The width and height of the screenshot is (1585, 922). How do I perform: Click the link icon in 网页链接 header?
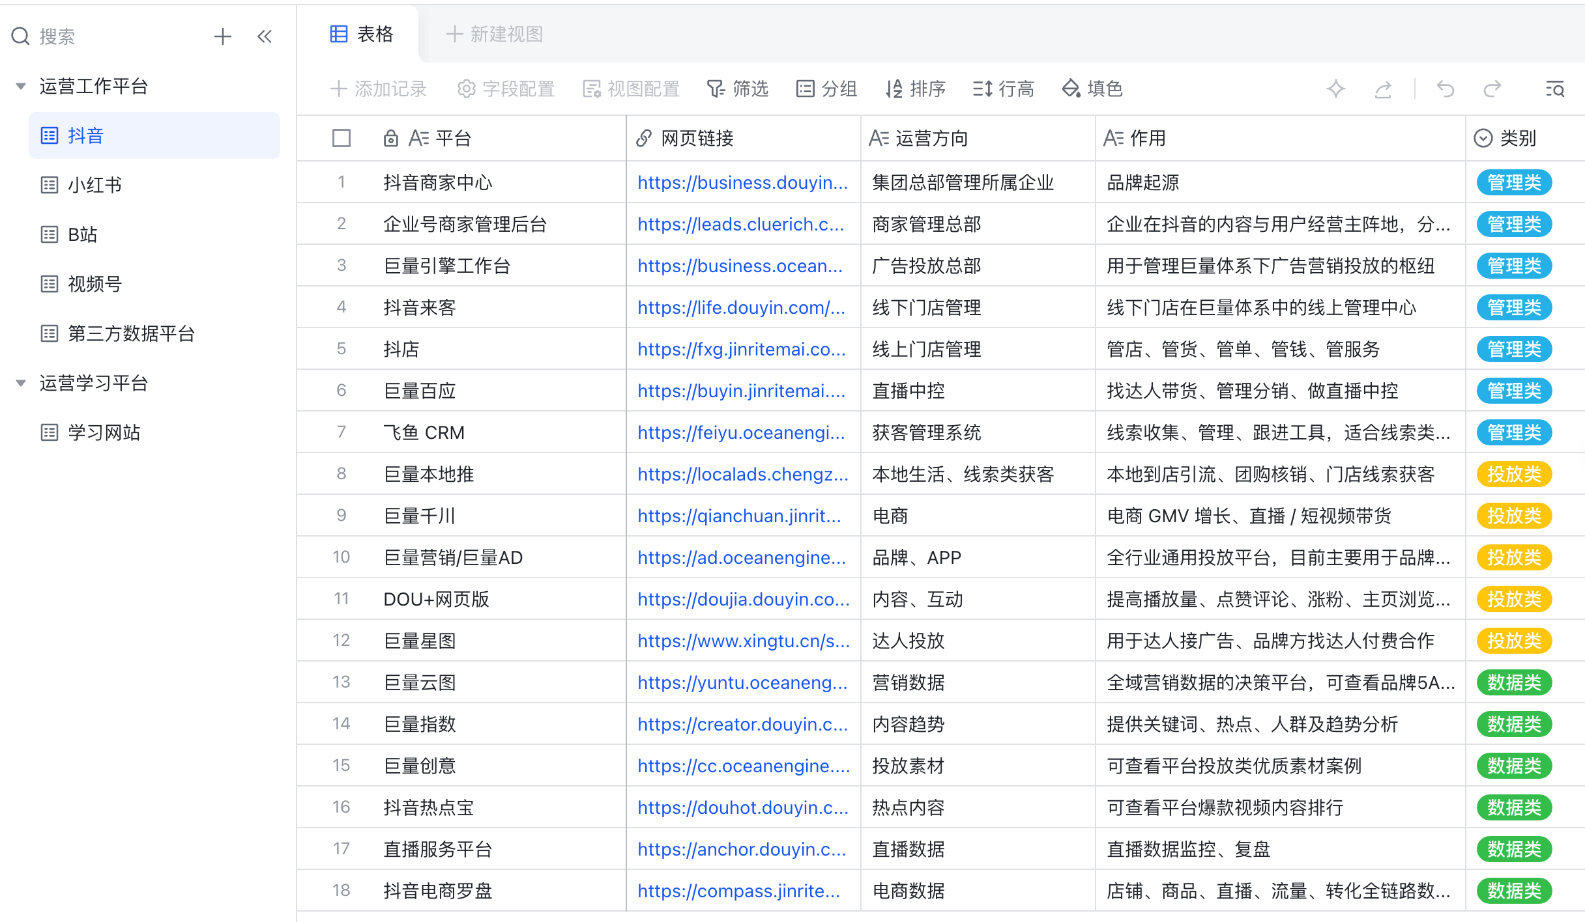(644, 138)
